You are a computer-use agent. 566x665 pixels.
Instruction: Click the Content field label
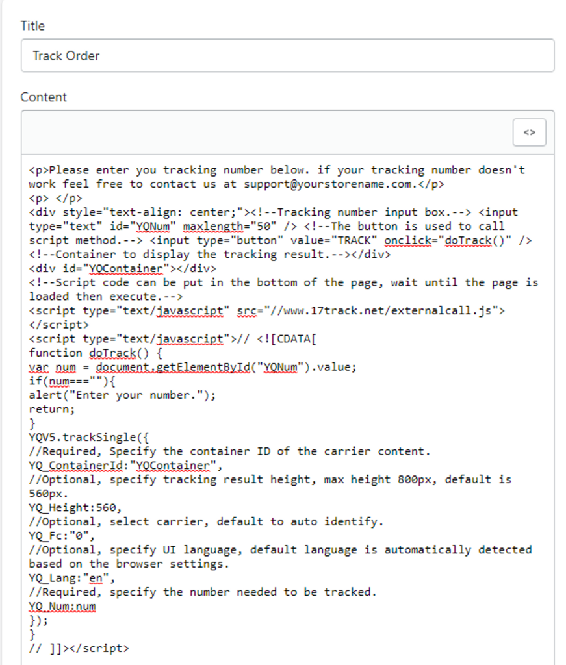(44, 97)
